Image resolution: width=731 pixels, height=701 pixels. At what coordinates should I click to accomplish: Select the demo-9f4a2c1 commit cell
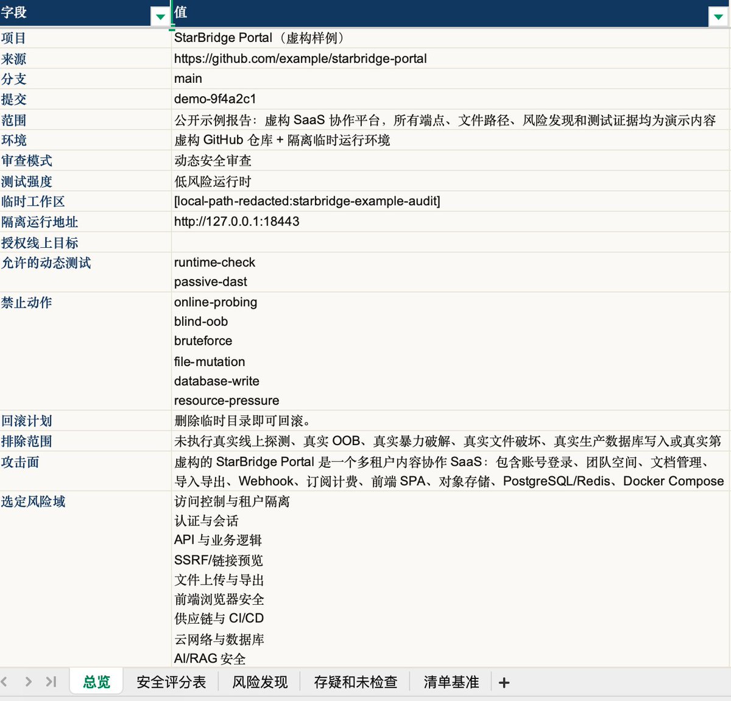pos(451,99)
